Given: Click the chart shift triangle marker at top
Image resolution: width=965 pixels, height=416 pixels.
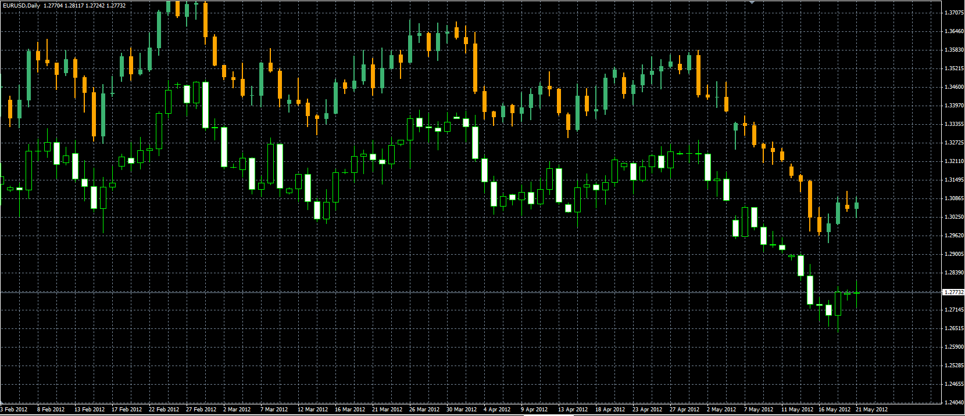Looking at the screenshot, I should tap(752, 2).
